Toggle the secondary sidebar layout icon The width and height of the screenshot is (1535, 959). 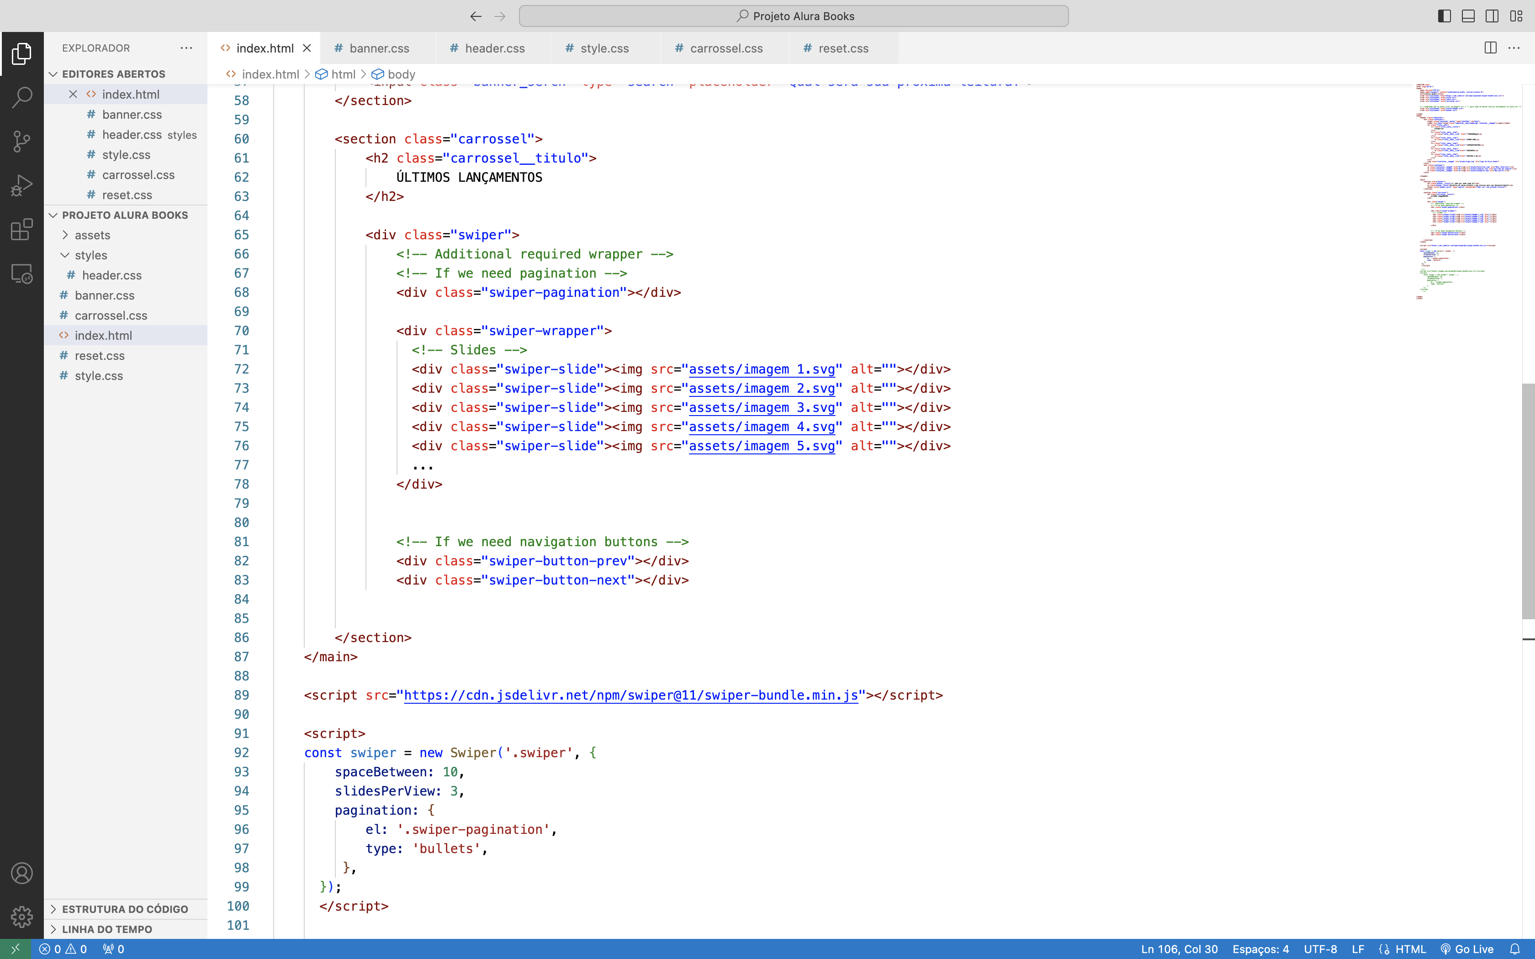(1492, 16)
